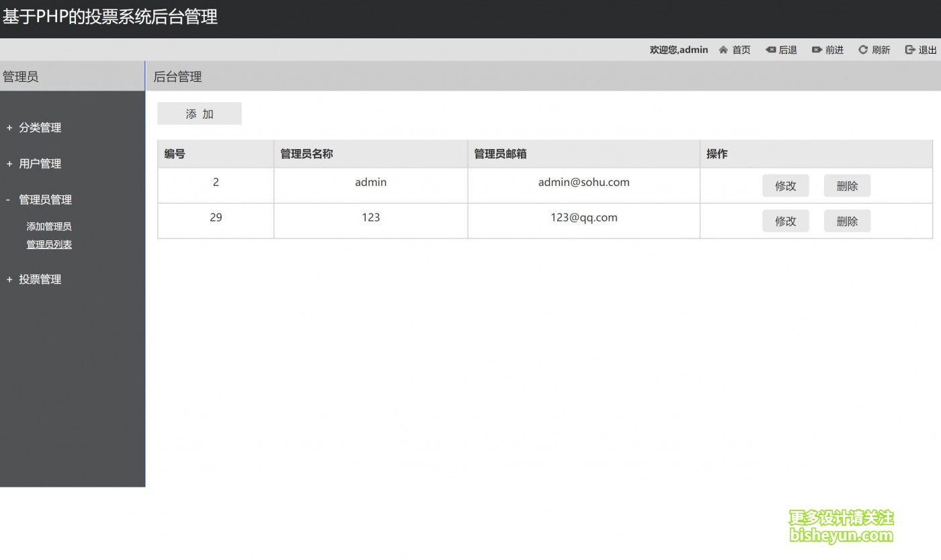Expand the 分类管理 plus sign
The width and height of the screenshot is (941, 560).
pos(9,128)
